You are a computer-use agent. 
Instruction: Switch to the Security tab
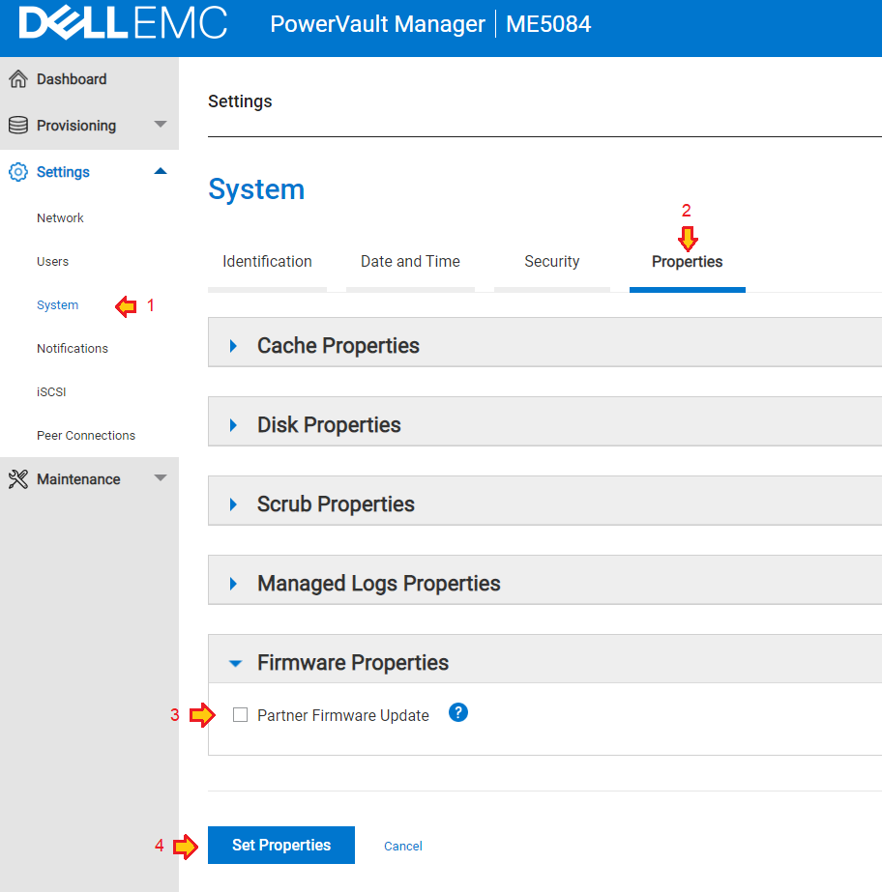point(552,262)
